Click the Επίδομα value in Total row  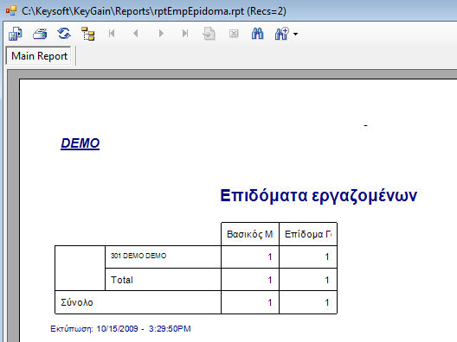coord(327,280)
